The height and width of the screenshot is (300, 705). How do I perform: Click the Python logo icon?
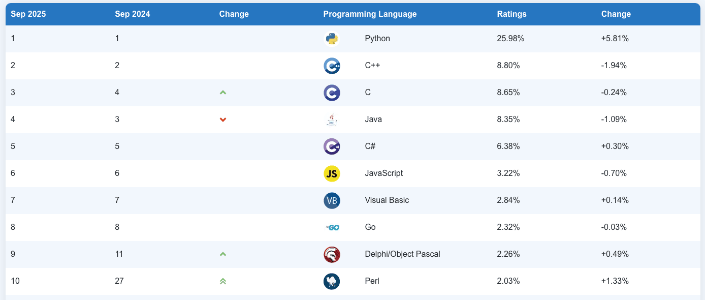point(332,39)
